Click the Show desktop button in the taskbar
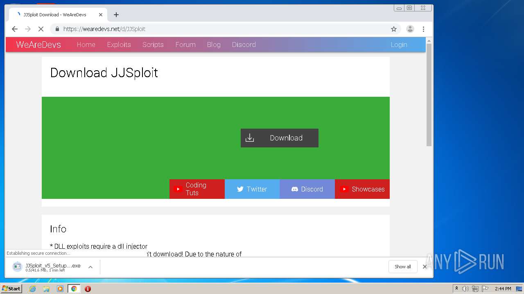This screenshot has width=524, height=294. click(x=519, y=289)
